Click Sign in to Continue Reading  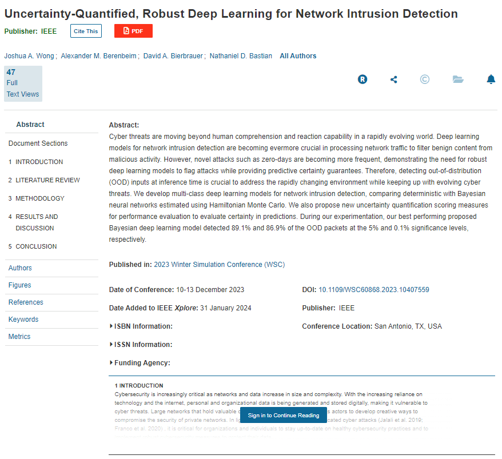coord(284,416)
